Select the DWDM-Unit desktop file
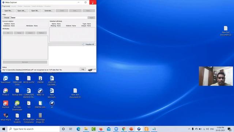 (40, 104)
